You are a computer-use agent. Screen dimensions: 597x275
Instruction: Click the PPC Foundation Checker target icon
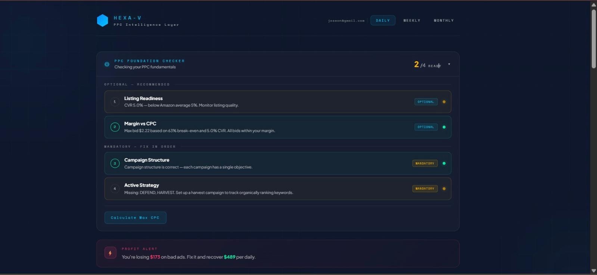point(107,64)
